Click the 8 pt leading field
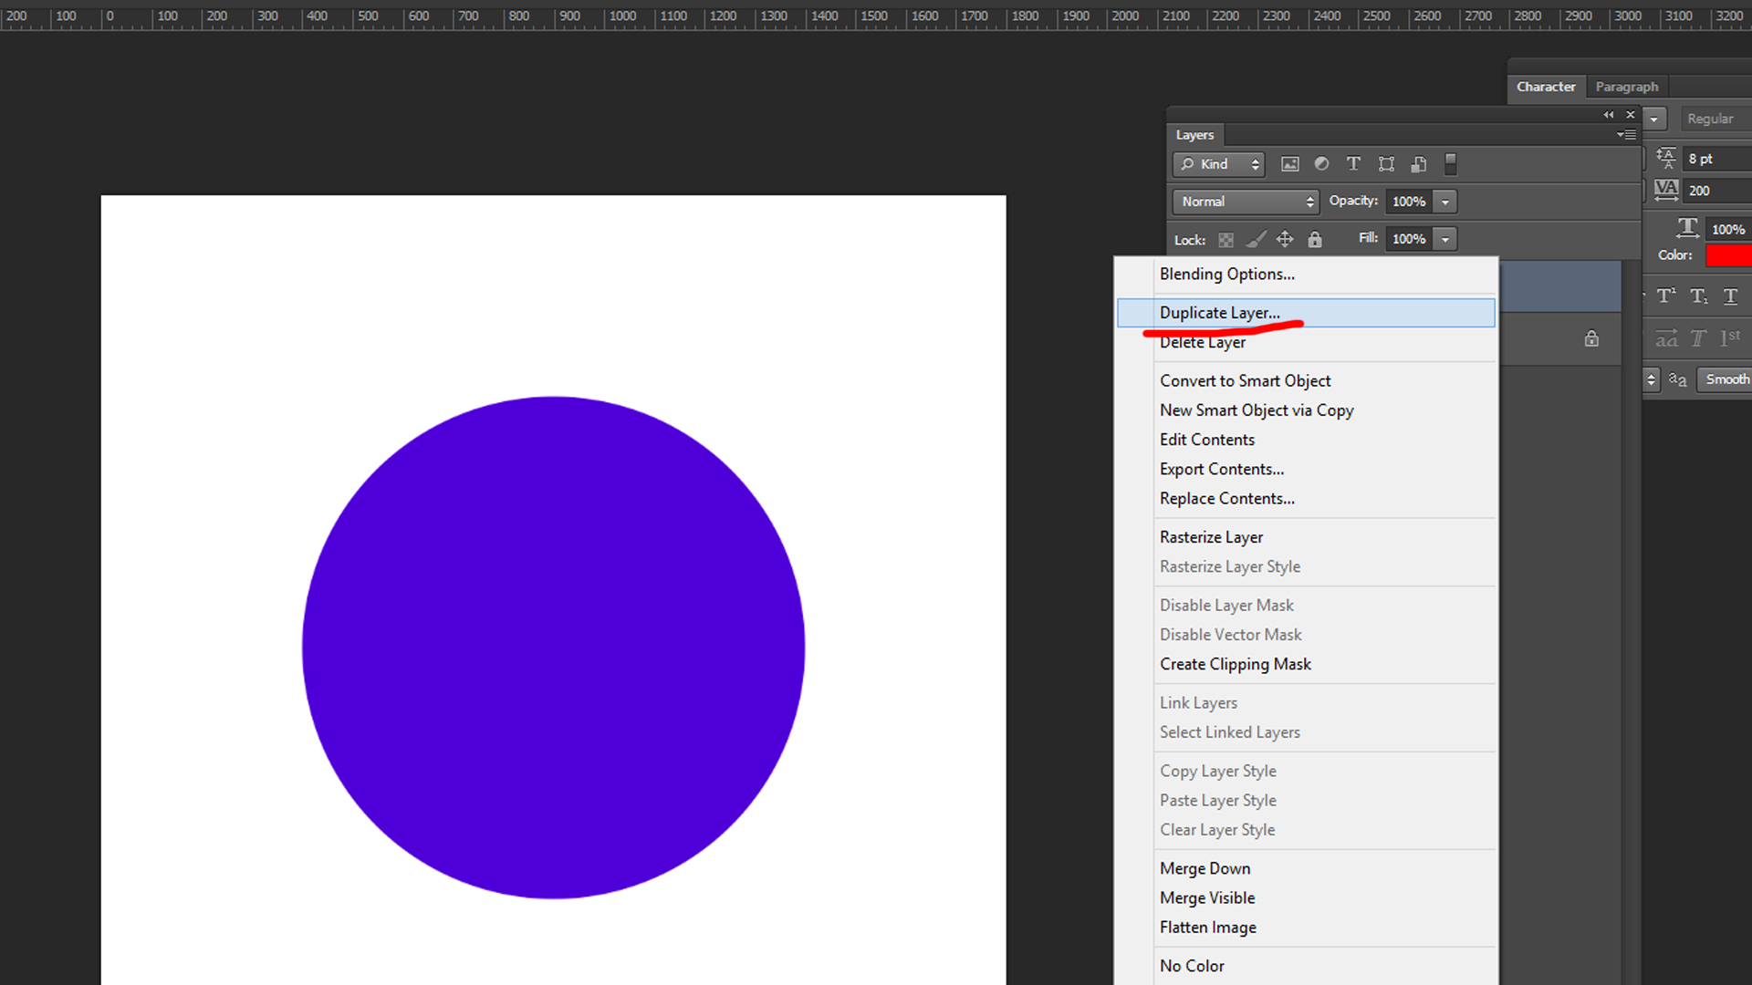The image size is (1752, 985). pyautogui.click(x=1717, y=159)
